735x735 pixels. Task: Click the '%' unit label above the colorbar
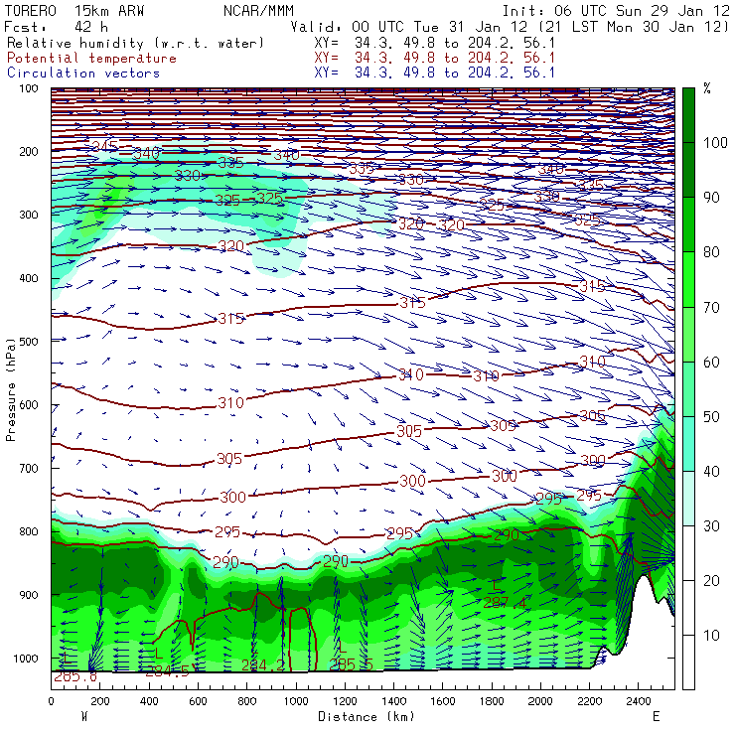[707, 88]
